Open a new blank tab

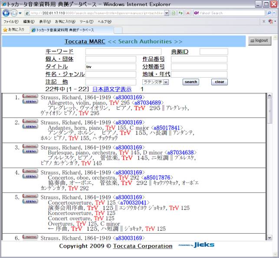[118, 30]
